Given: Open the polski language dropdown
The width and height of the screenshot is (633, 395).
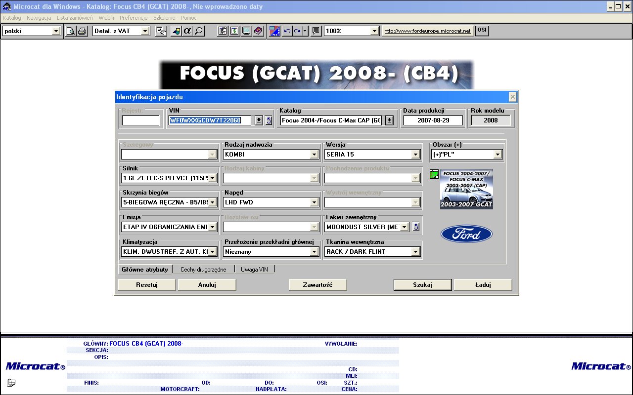Looking at the screenshot, I should (x=56, y=31).
